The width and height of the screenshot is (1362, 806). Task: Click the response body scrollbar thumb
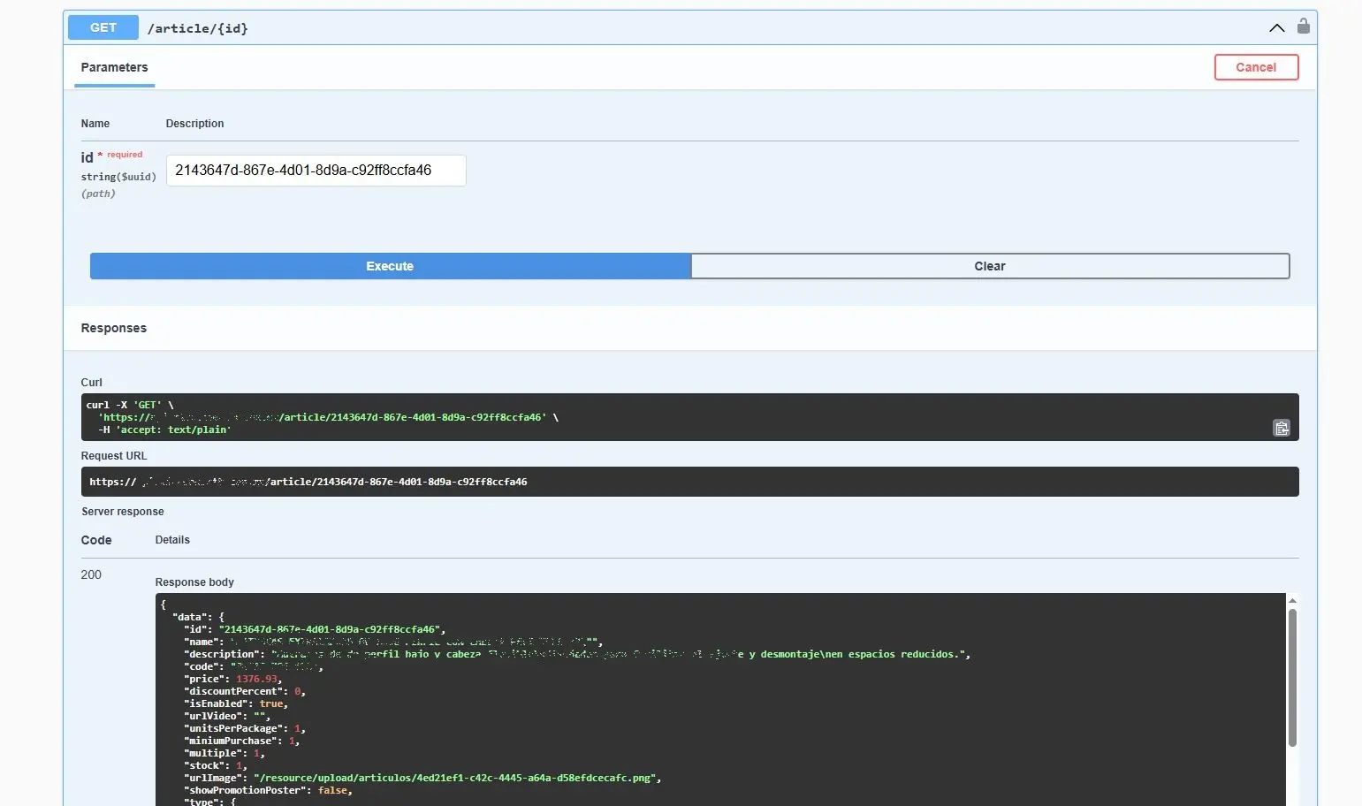tap(1292, 676)
